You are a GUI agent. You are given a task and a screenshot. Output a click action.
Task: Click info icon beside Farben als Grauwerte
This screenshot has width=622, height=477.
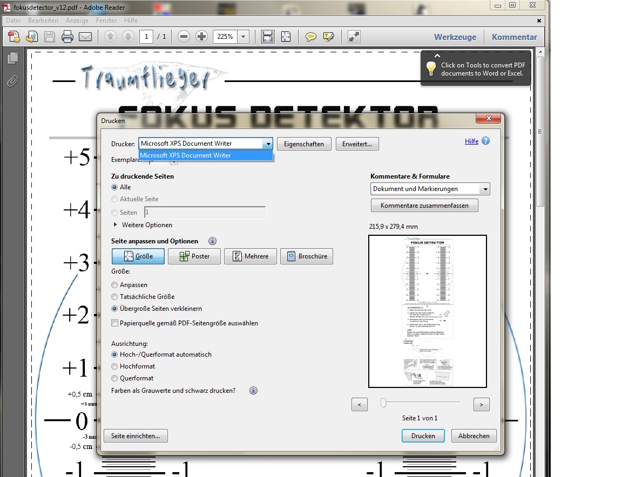253,391
